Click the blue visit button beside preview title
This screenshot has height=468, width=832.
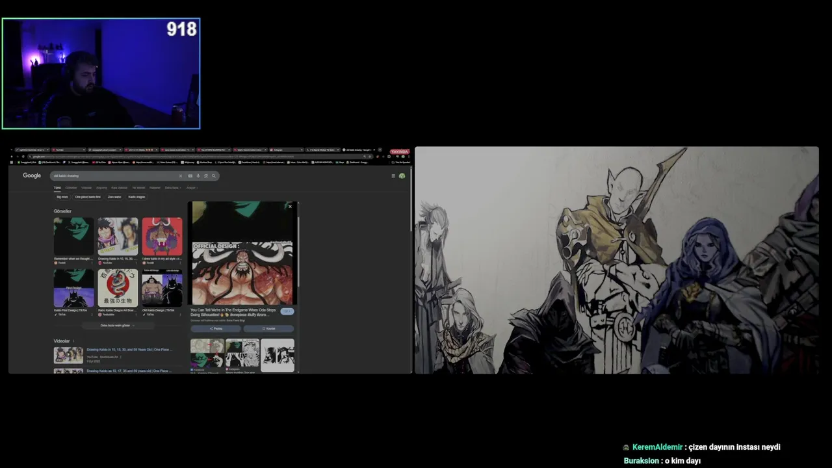[287, 311]
